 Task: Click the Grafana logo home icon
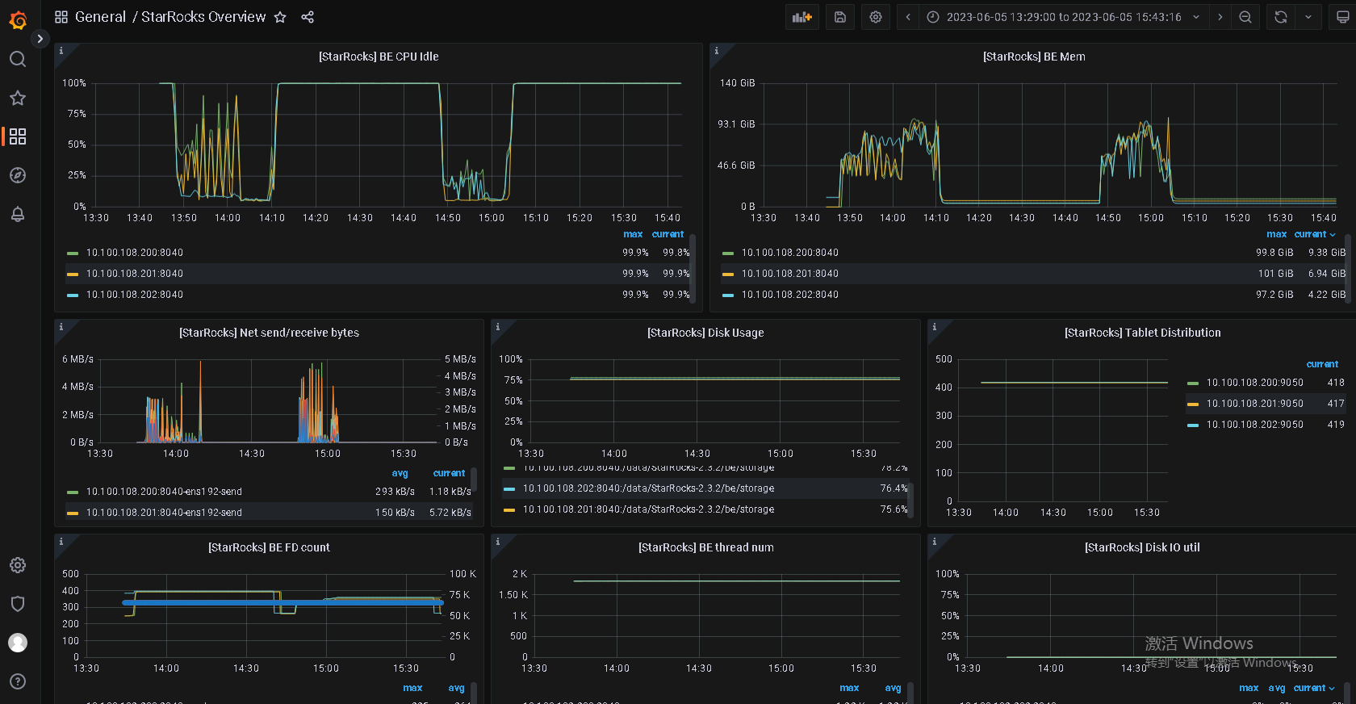click(x=18, y=19)
